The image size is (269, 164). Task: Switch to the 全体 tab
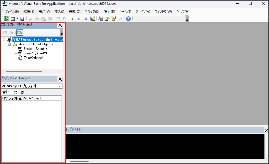[6, 92]
